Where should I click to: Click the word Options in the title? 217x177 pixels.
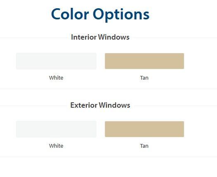[x=121, y=14]
